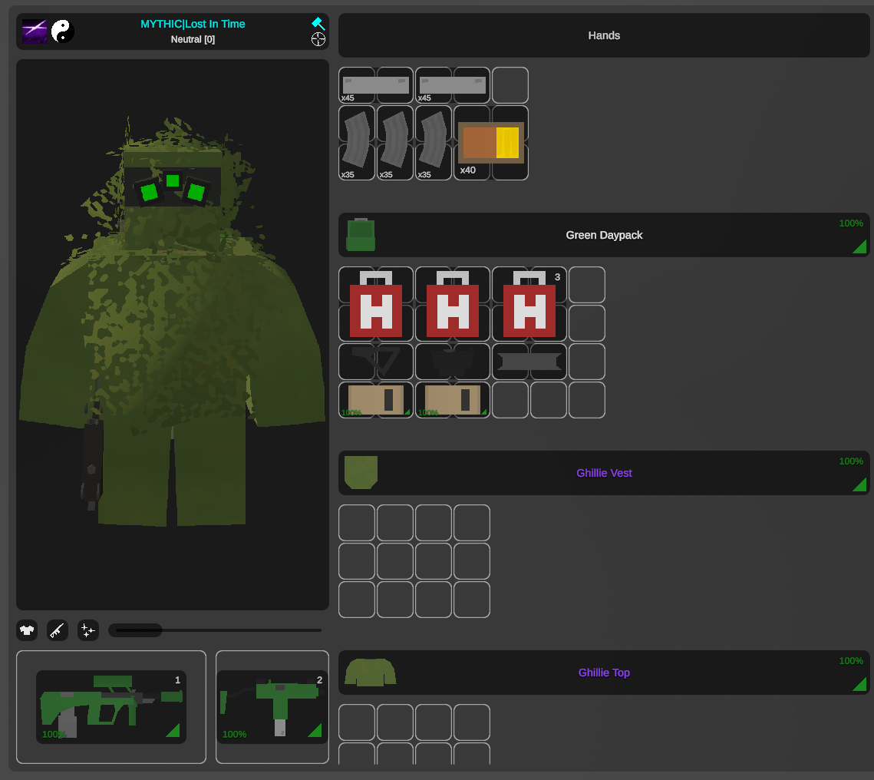Screen dimensions: 874x780
Task: Open the sparkle effects tab icon
Action: [x=88, y=630]
